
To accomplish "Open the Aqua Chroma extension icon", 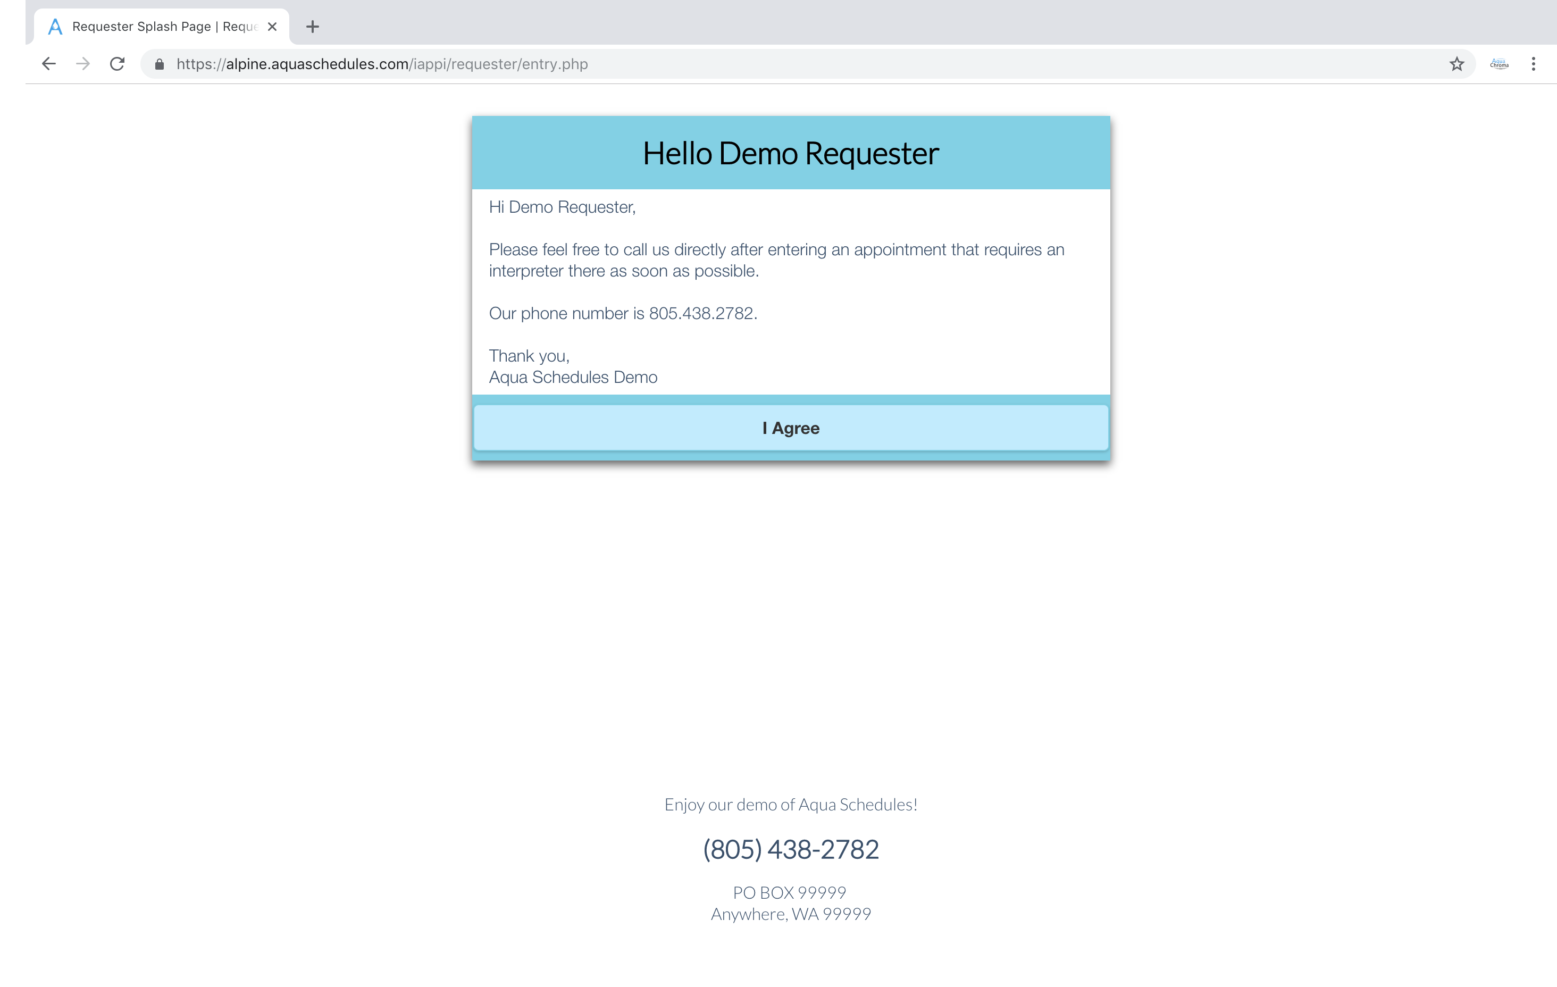I will click(x=1499, y=63).
